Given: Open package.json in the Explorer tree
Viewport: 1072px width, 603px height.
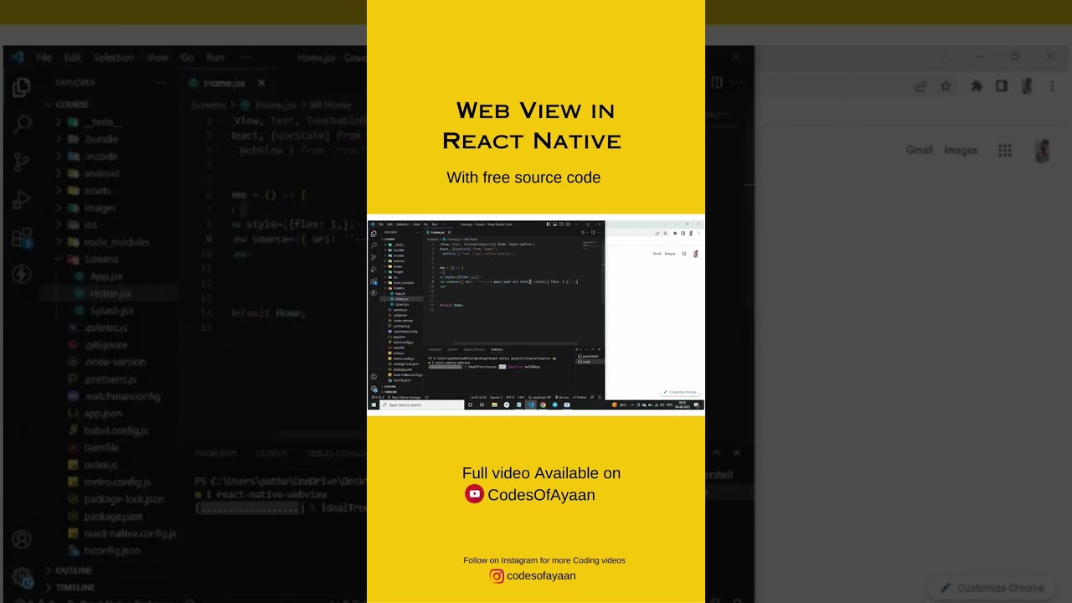Looking at the screenshot, I should pos(401,369).
